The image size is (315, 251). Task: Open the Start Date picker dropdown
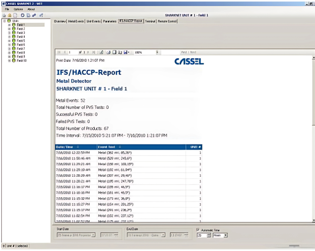[x=93, y=235]
